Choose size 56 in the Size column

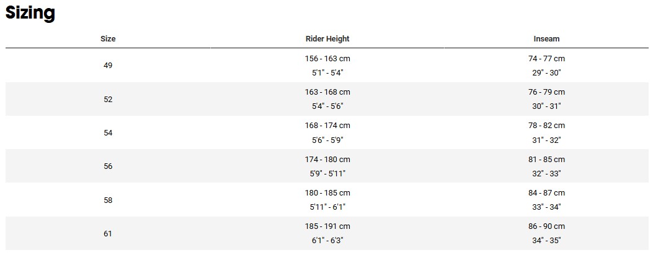[x=108, y=166]
